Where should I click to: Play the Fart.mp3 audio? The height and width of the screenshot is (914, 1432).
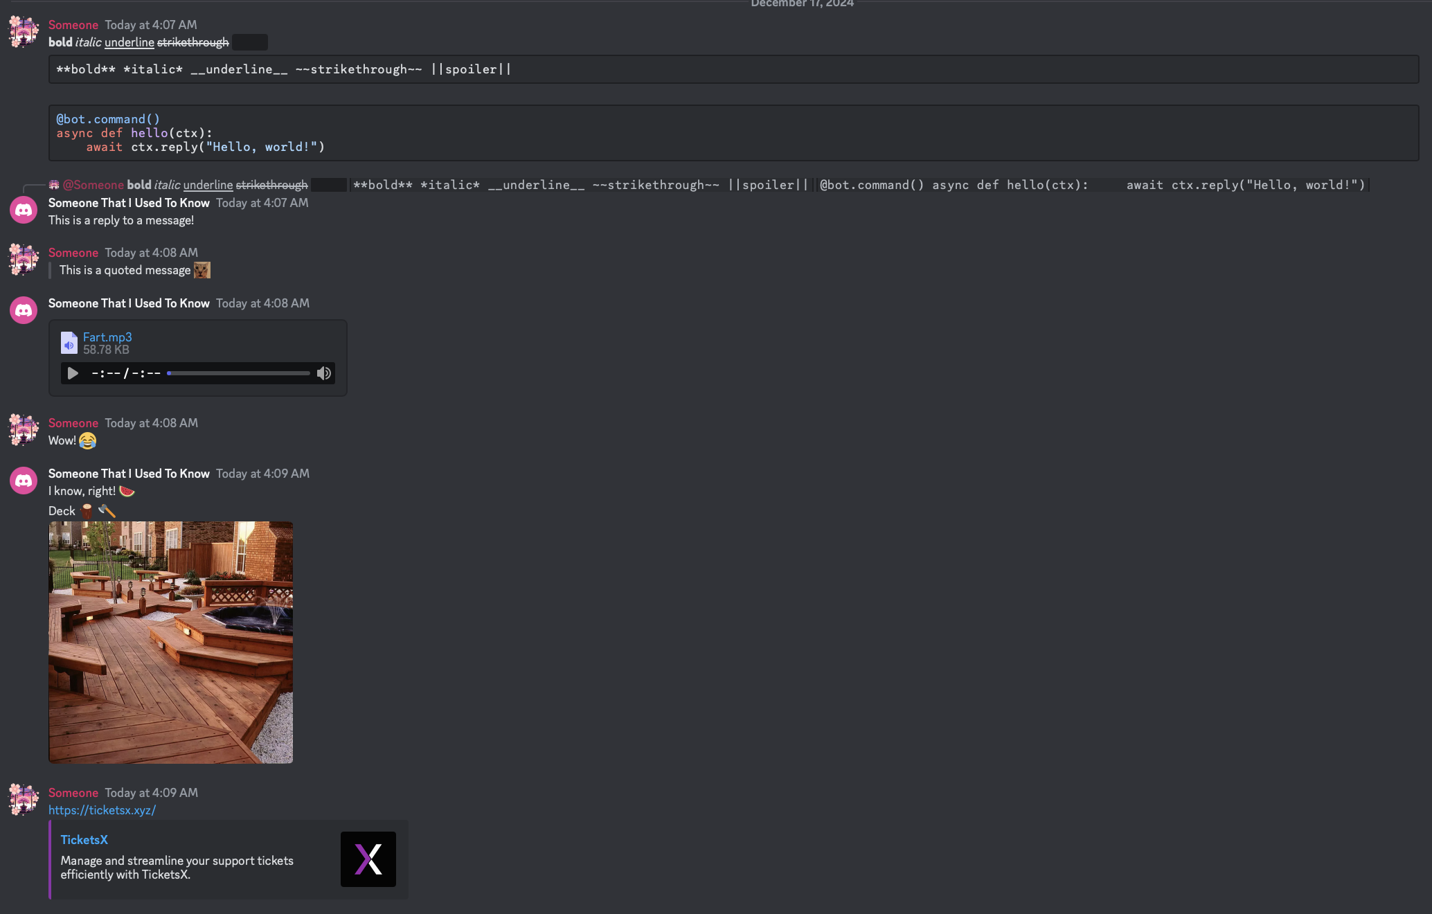[x=73, y=374]
